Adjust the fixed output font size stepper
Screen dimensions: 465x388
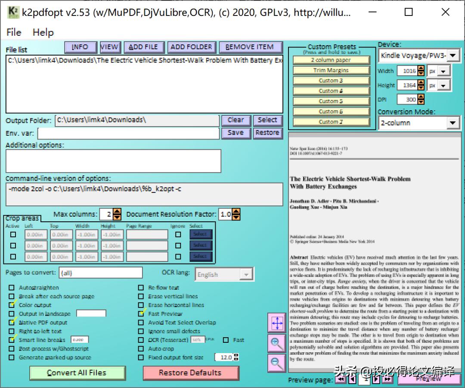click(x=236, y=357)
